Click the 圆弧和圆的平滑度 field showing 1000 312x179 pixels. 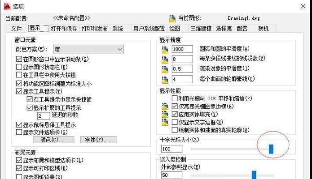tap(182, 49)
